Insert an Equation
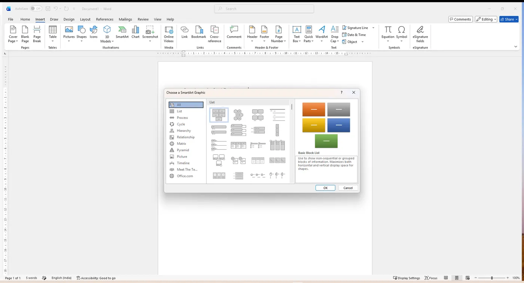The image size is (524, 283). click(x=388, y=34)
